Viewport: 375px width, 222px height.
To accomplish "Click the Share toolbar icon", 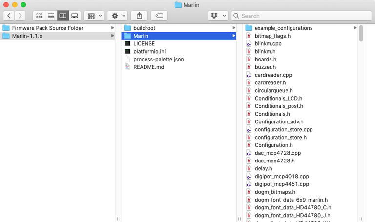I will [139, 16].
